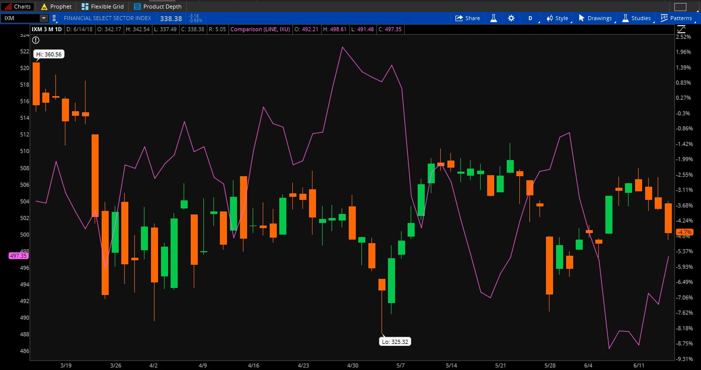Click the grid layout rectangle icon

[680, 7]
